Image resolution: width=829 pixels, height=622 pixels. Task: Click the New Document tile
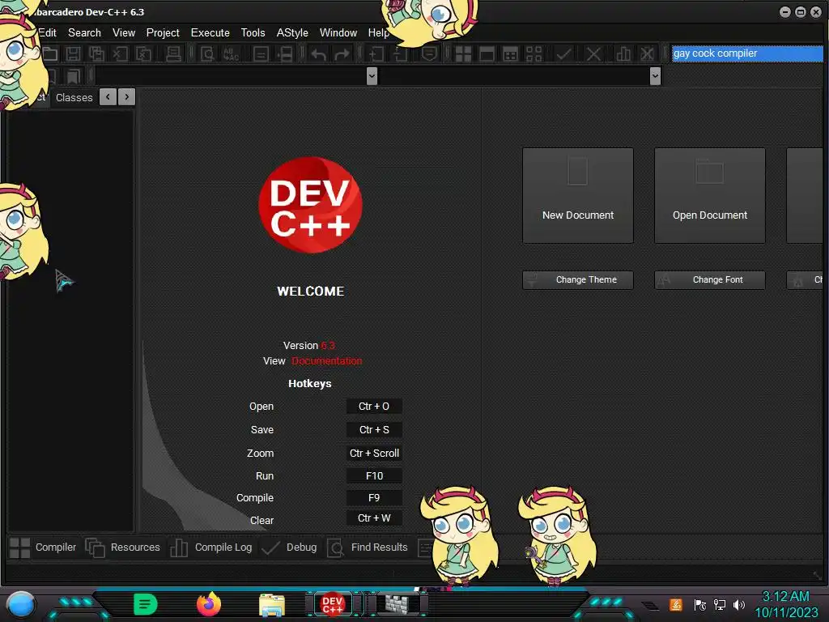[578, 196]
